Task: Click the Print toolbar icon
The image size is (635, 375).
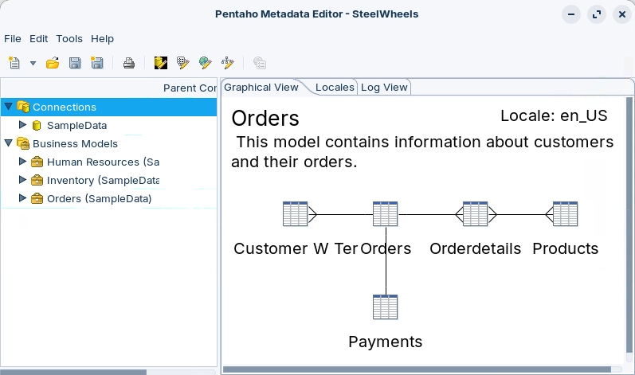Action: [x=128, y=63]
